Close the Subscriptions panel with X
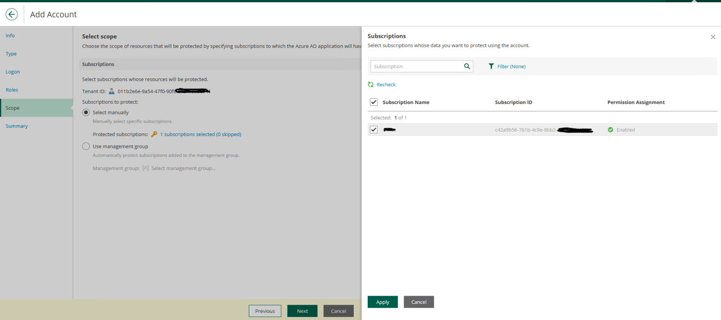Image resolution: width=721 pixels, height=320 pixels. point(713,37)
